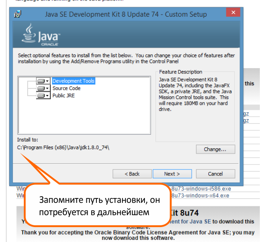Click the Install to: label
This screenshot has width=266, height=242.
coord(27,140)
